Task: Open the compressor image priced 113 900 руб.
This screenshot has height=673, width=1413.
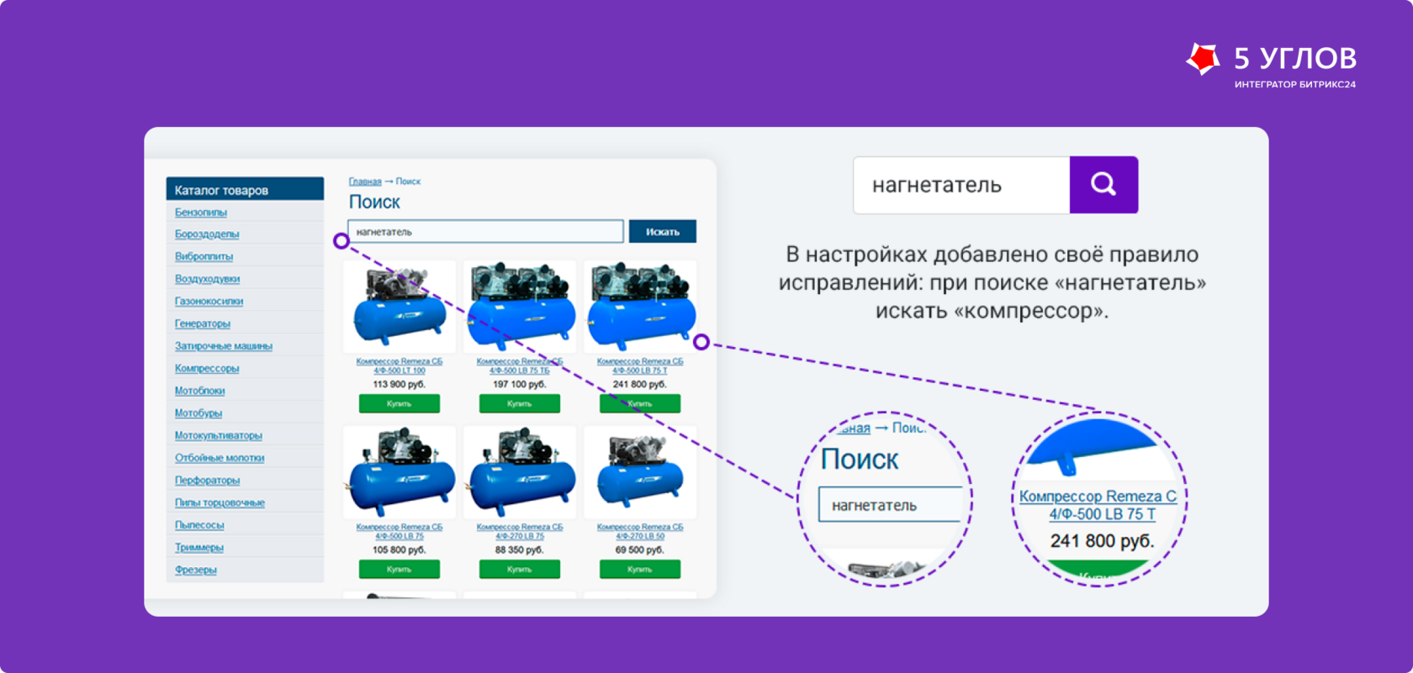Action: point(400,307)
